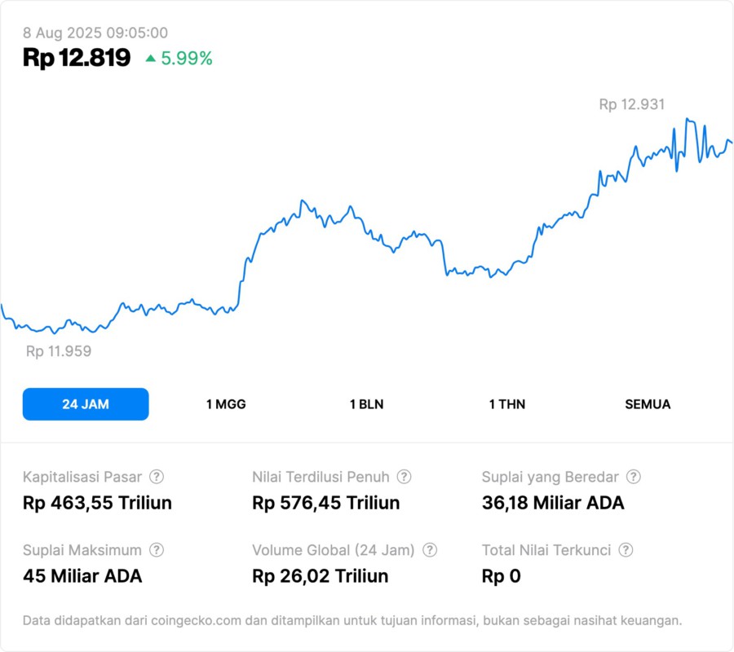Select the SEMUA time range
This screenshot has width=734, height=652.
point(648,404)
